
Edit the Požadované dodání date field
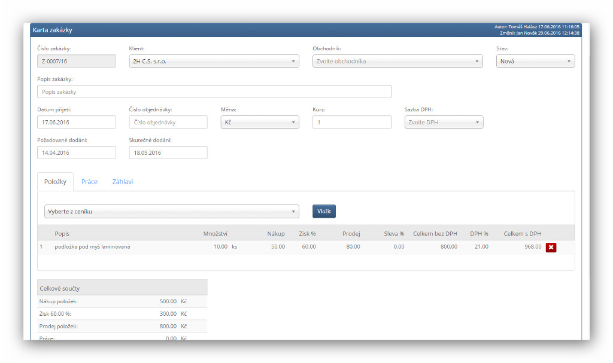point(76,152)
